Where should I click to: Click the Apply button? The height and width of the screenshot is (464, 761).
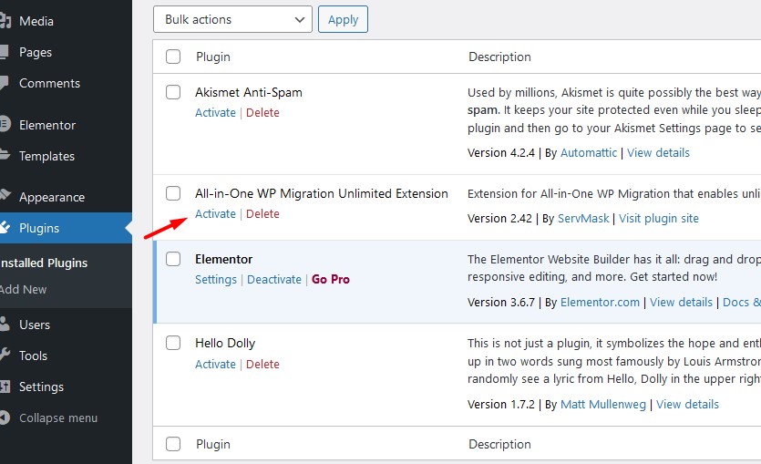click(343, 19)
